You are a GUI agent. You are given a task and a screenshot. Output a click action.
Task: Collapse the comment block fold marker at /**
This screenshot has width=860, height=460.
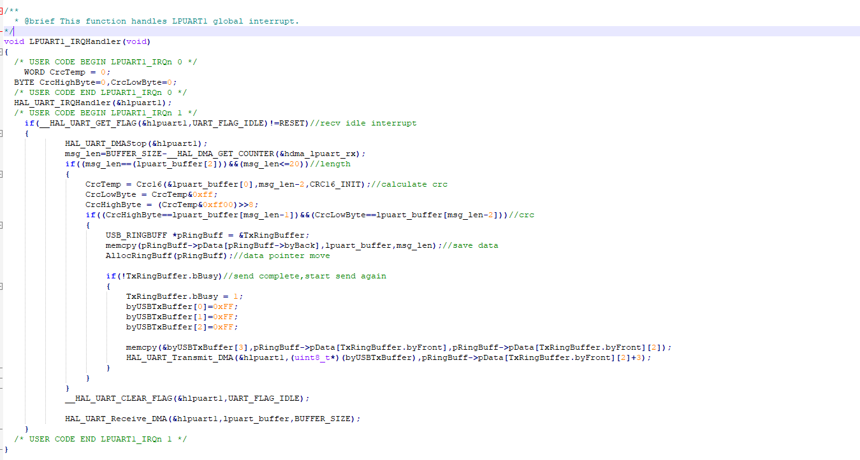coord(1,11)
